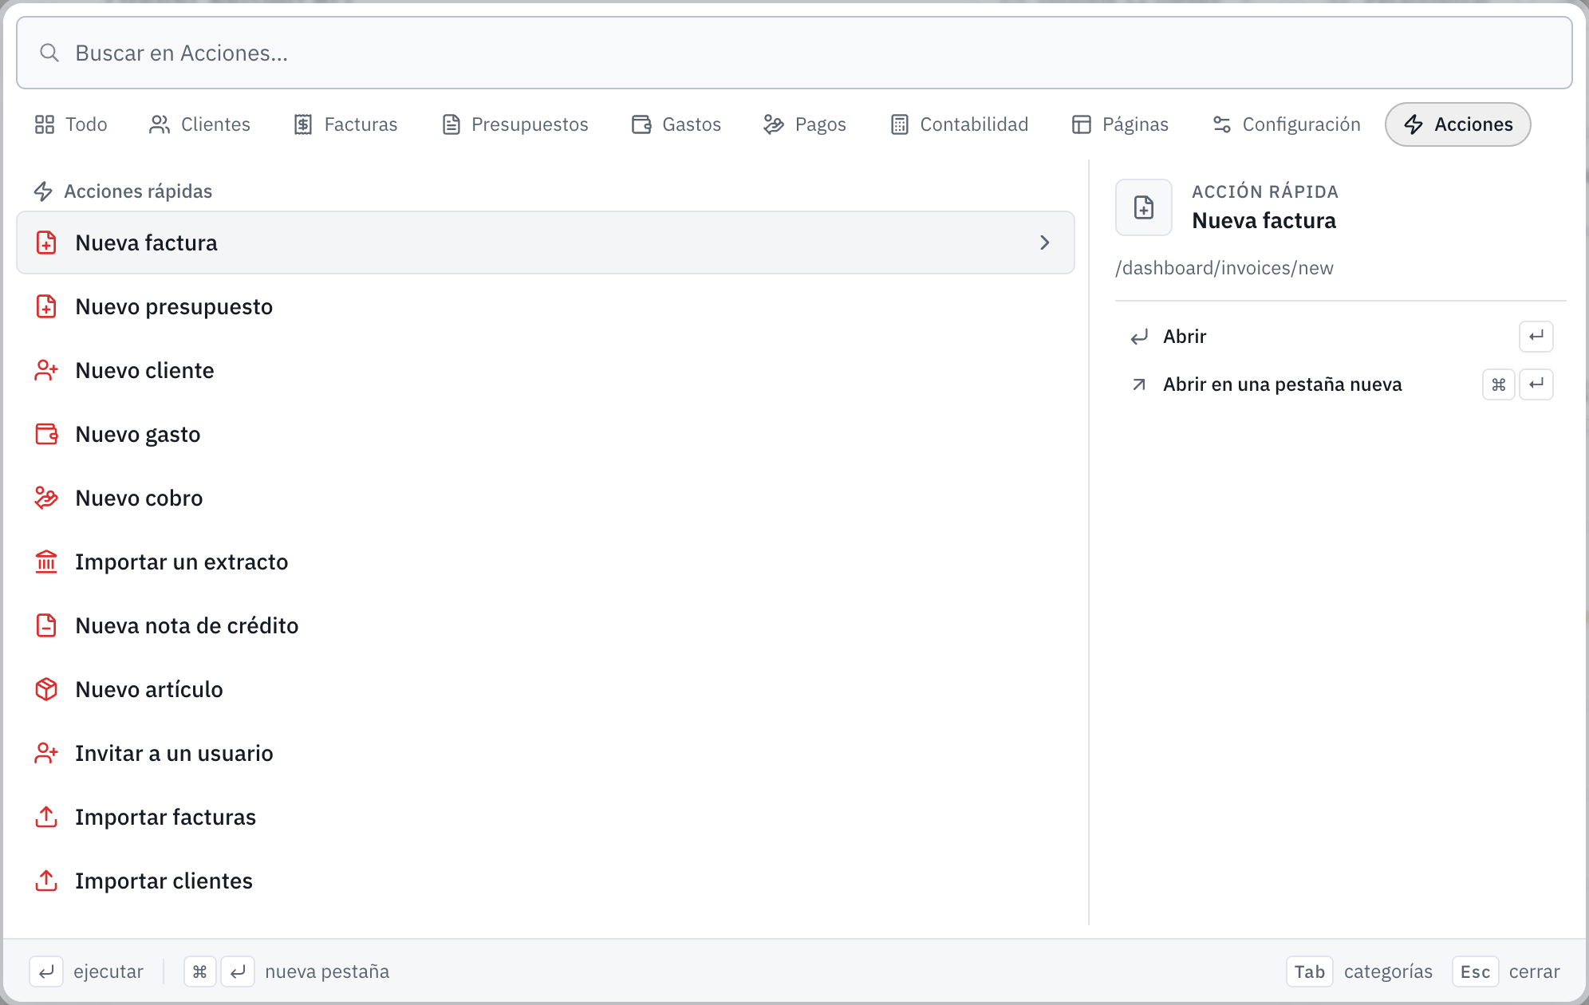Select the Facturas category tab
Image resolution: width=1589 pixels, height=1005 pixels.
tap(345, 124)
